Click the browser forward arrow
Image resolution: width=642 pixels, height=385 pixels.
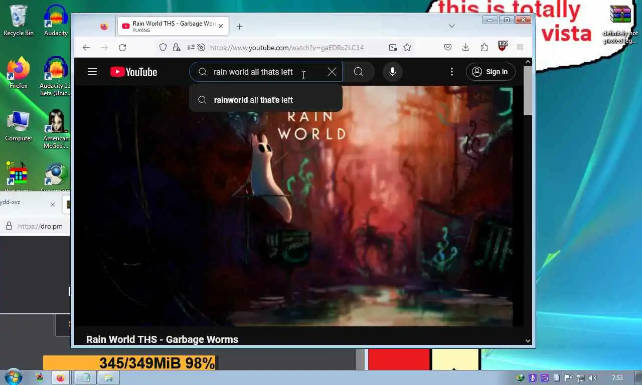[x=104, y=47]
